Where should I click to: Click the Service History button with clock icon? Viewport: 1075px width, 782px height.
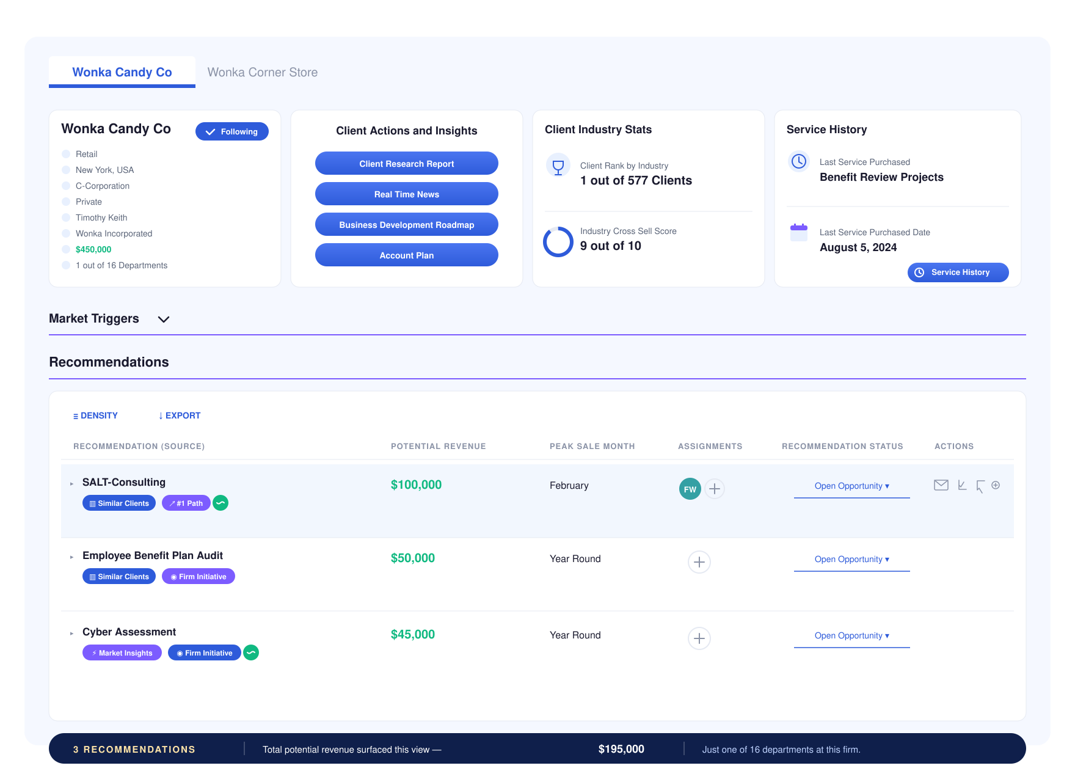point(958,272)
